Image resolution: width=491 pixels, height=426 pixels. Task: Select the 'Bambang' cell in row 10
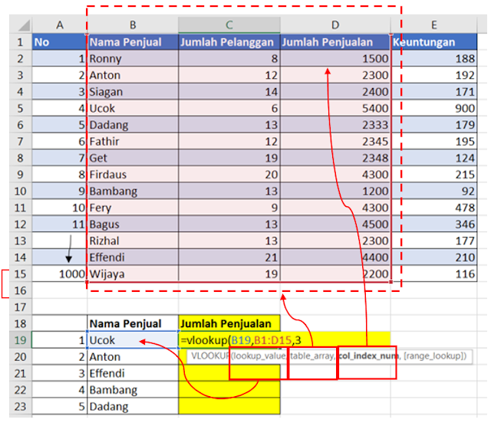tap(133, 191)
